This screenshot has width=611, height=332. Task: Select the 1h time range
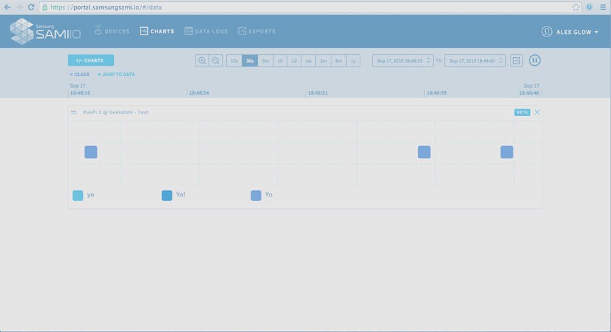tap(280, 61)
